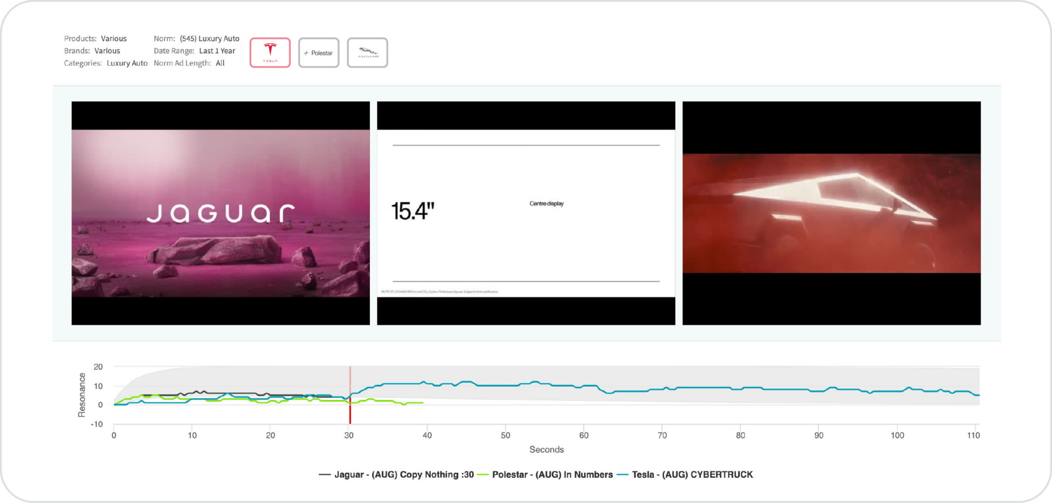Image resolution: width=1052 pixels, height=503 pixels.
Task: Open the pink Jaguar ad thumbnail
Action: [220, 213]
